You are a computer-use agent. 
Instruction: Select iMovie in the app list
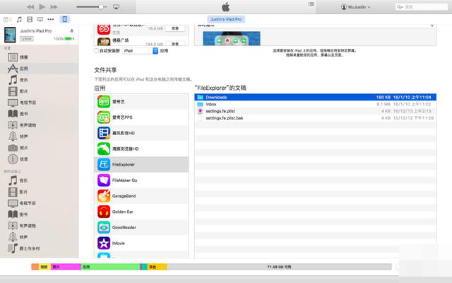click(141, 243)
